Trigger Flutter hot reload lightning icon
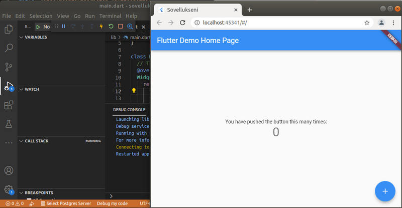Image resolution: width=402 pixels, height=208 pixels. coord(102,27)
